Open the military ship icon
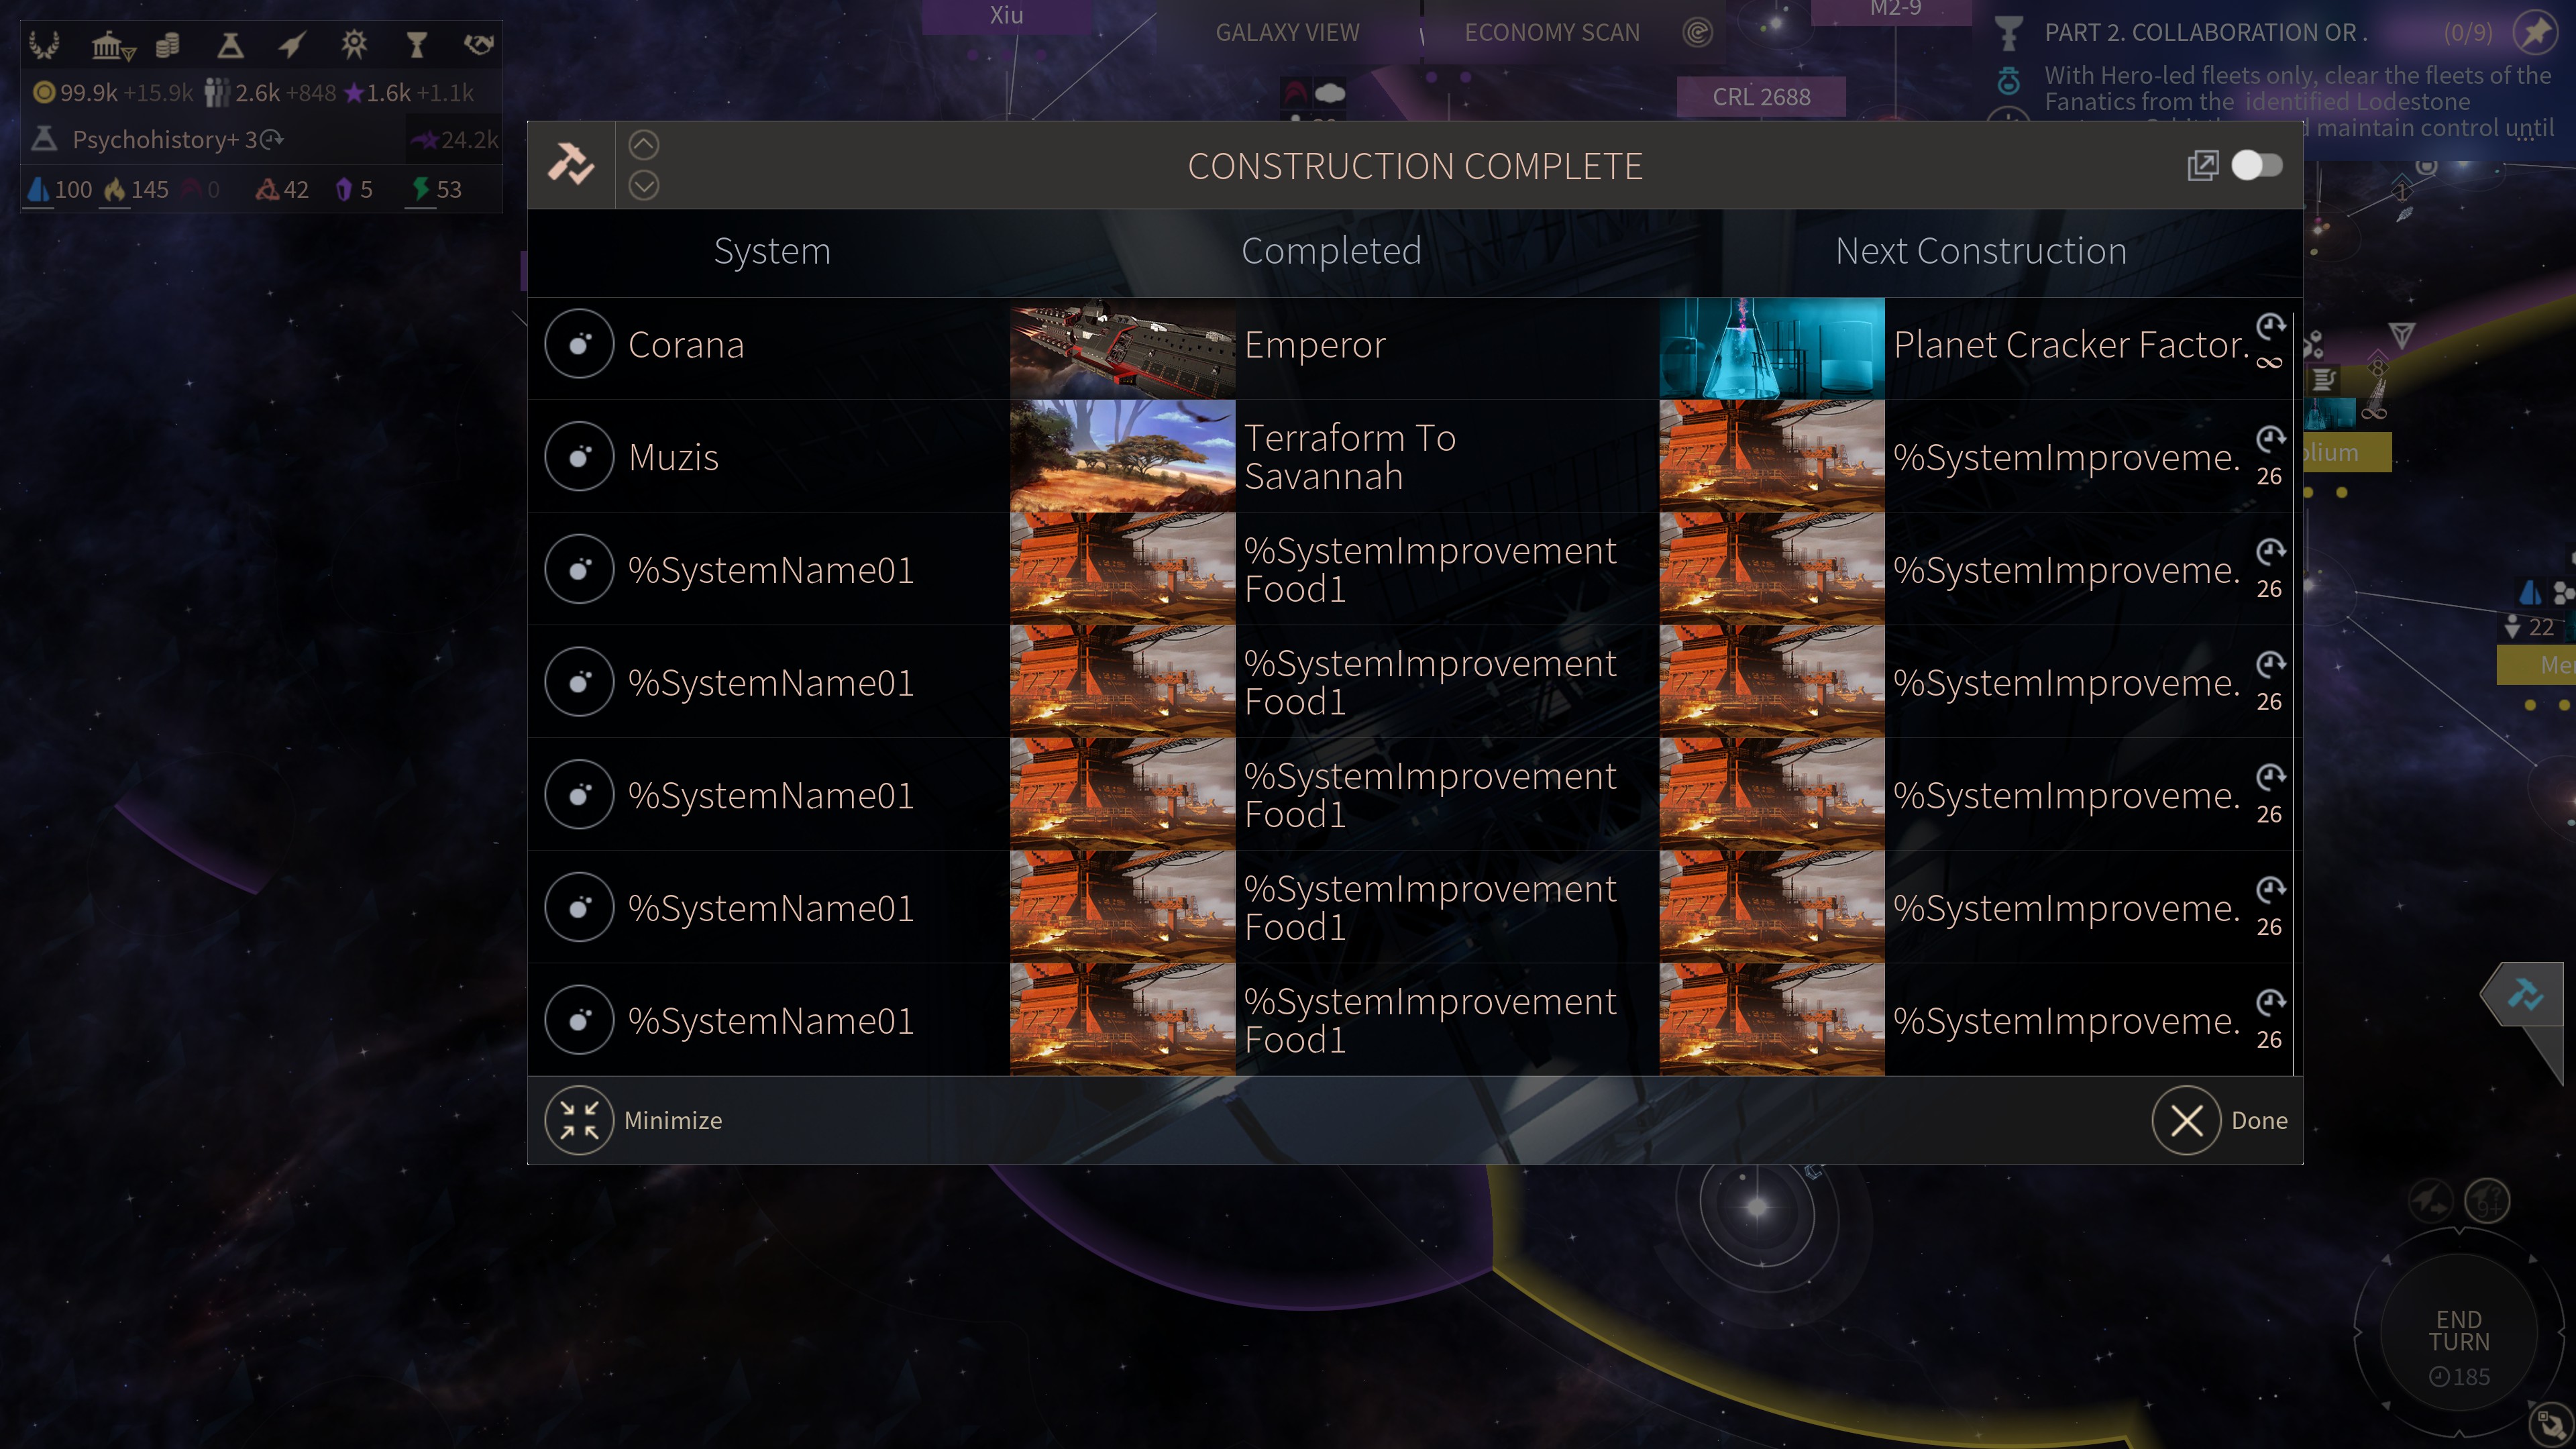 click(292, 44)
